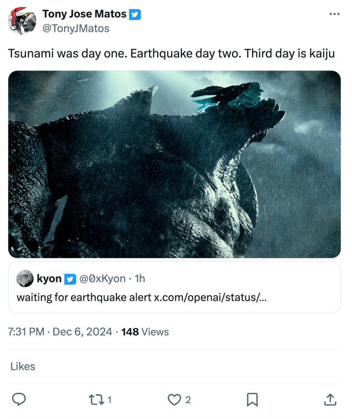Open the reply composer via speech bubble icon

coord(19,400)
